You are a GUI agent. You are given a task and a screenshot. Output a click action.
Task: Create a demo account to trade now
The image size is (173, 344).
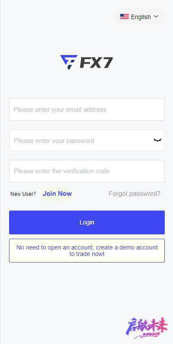87,250
